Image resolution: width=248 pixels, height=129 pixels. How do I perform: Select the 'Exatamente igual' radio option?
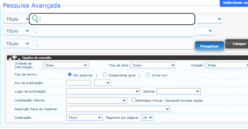coord(105,75)
